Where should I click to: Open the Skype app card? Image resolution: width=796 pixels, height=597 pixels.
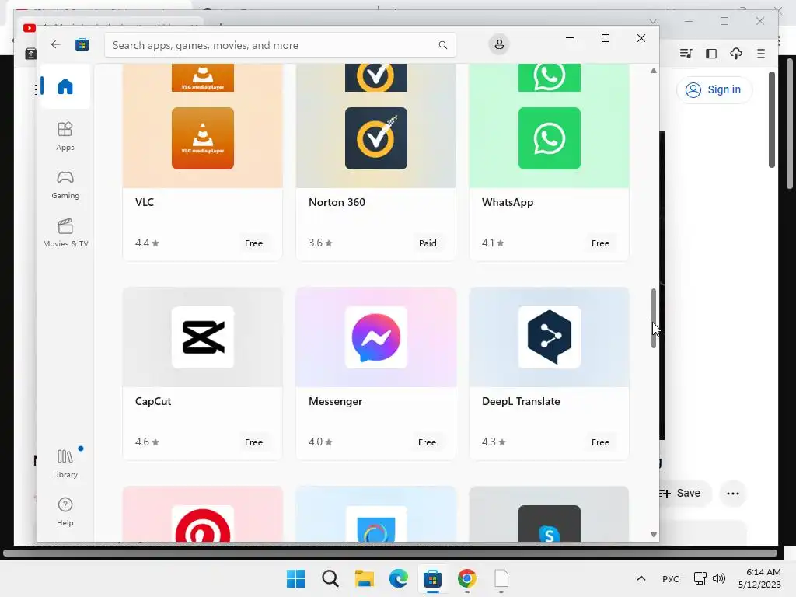tap(550, 514)
